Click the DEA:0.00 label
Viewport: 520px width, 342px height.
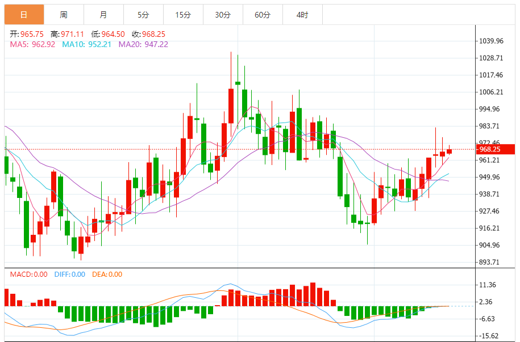tap(107, 275)
